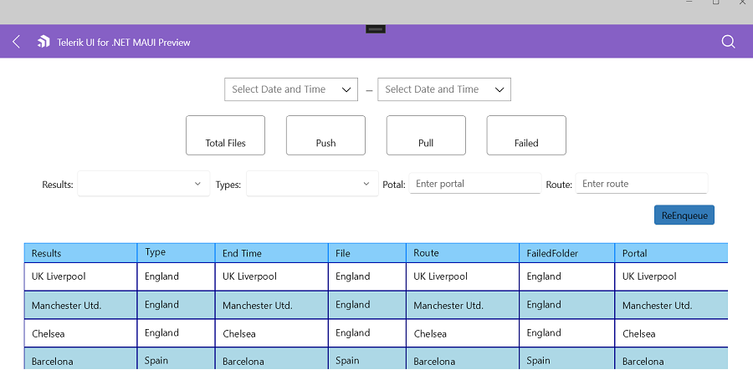Image resolution: width=753 pixels, height=385 pixels.
Task: Focus the Enter portal input field
Action: tap(474, 184)
